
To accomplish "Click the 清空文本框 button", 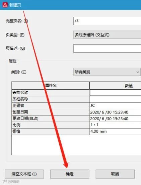I will coord(24,174).
